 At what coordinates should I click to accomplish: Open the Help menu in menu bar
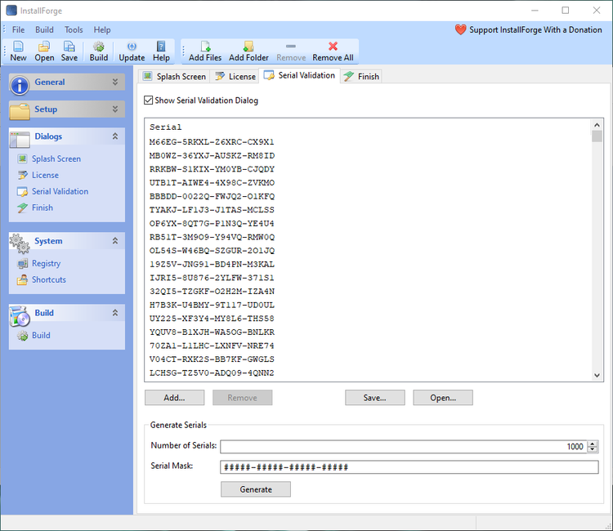pos(102,29)
